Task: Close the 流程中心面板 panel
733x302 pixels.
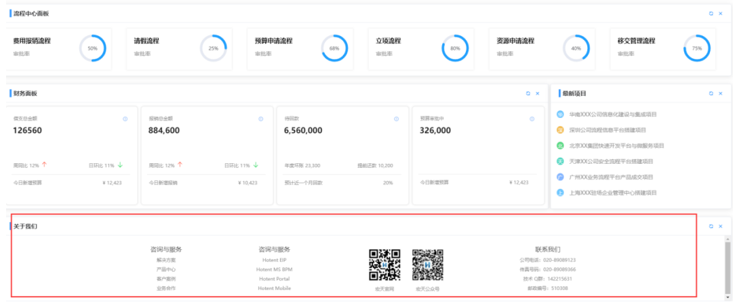Action: 720,14
